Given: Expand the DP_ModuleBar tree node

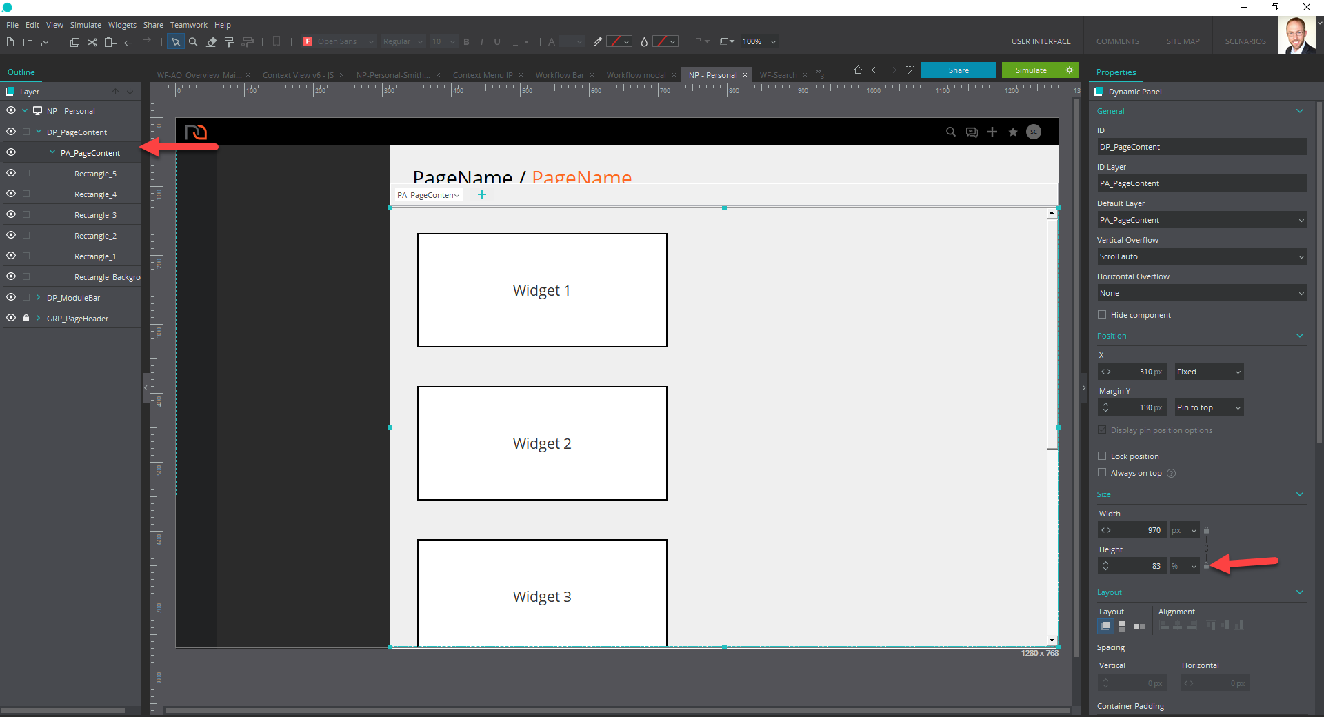Looking at the screenshot, I should 38,298.
